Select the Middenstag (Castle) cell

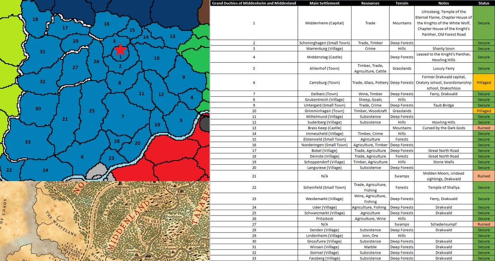click(324, 57)
